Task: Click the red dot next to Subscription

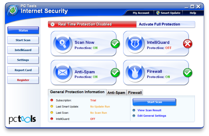Action: (x=52, y=100)
